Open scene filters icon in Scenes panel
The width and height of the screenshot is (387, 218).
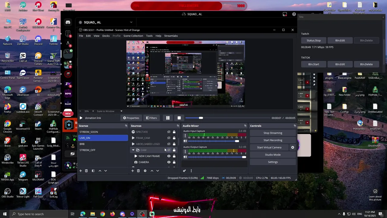click(x=93, y=171)
